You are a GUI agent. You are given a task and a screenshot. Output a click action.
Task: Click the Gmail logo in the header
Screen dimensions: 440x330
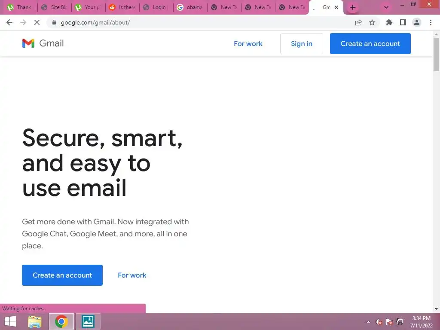[x=43, y=43]
